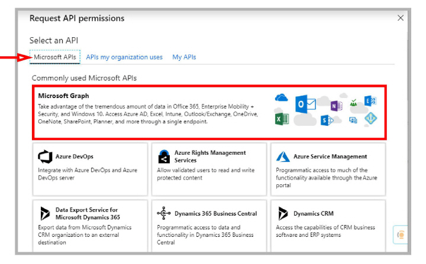The image size is (426, 264).
Task: Click the 'Integrate with Azure DevOps' description
Action: click(x=88, y=174)
